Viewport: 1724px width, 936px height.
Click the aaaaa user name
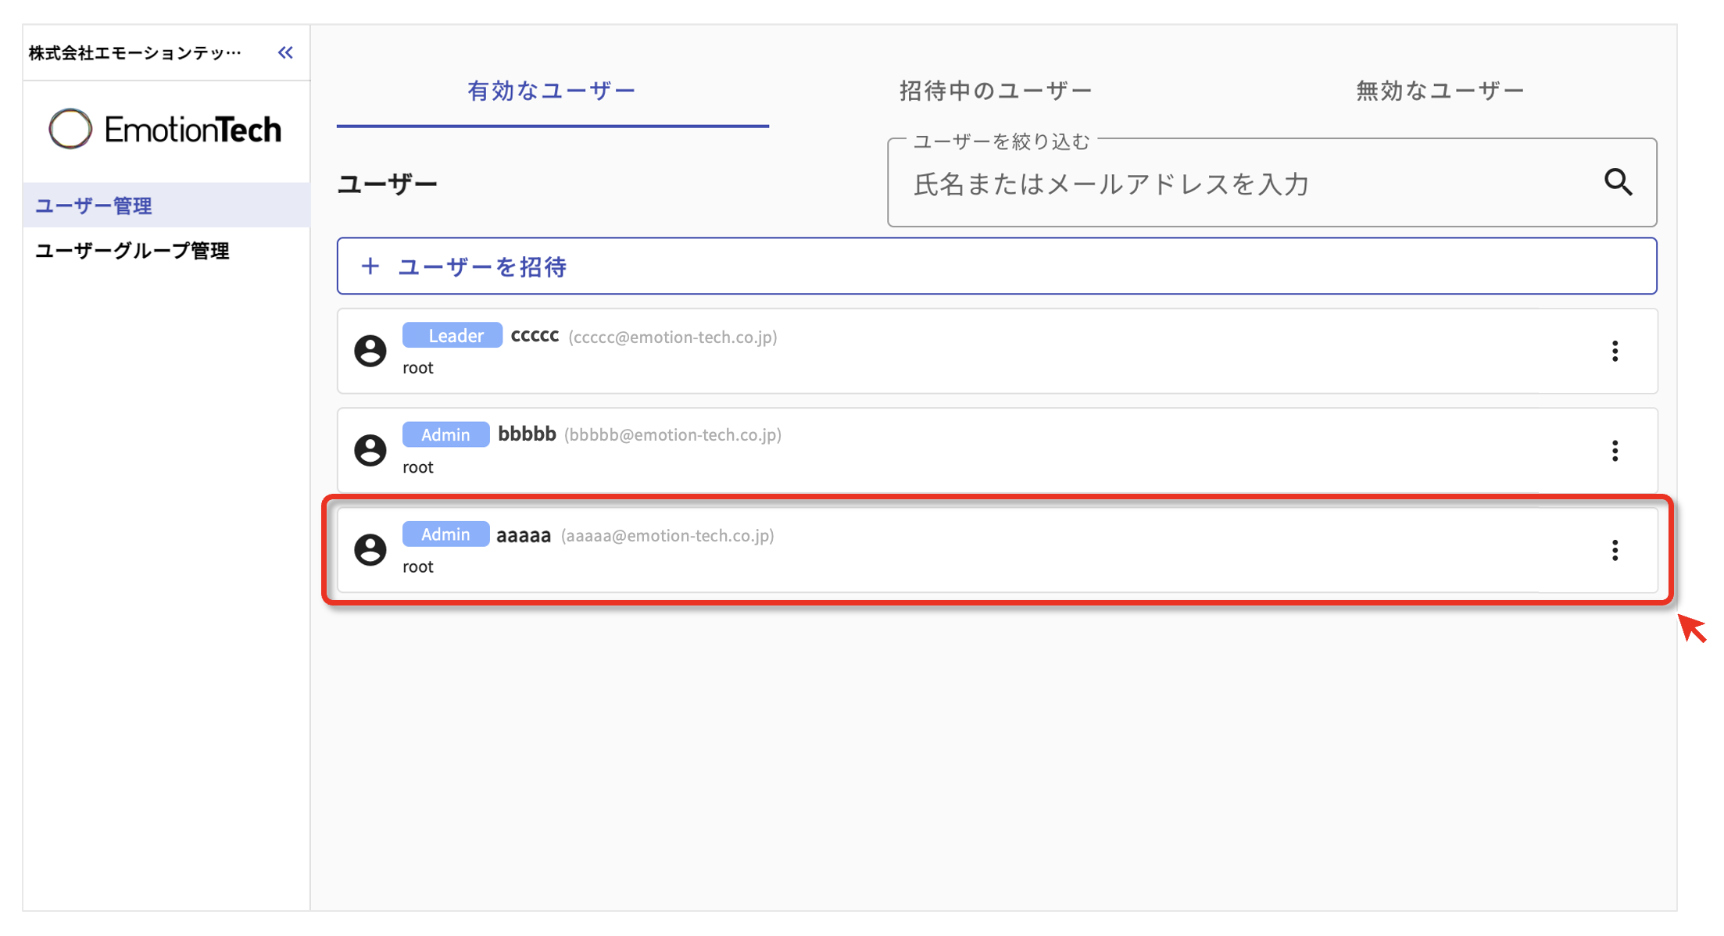(x=524, y=535)
